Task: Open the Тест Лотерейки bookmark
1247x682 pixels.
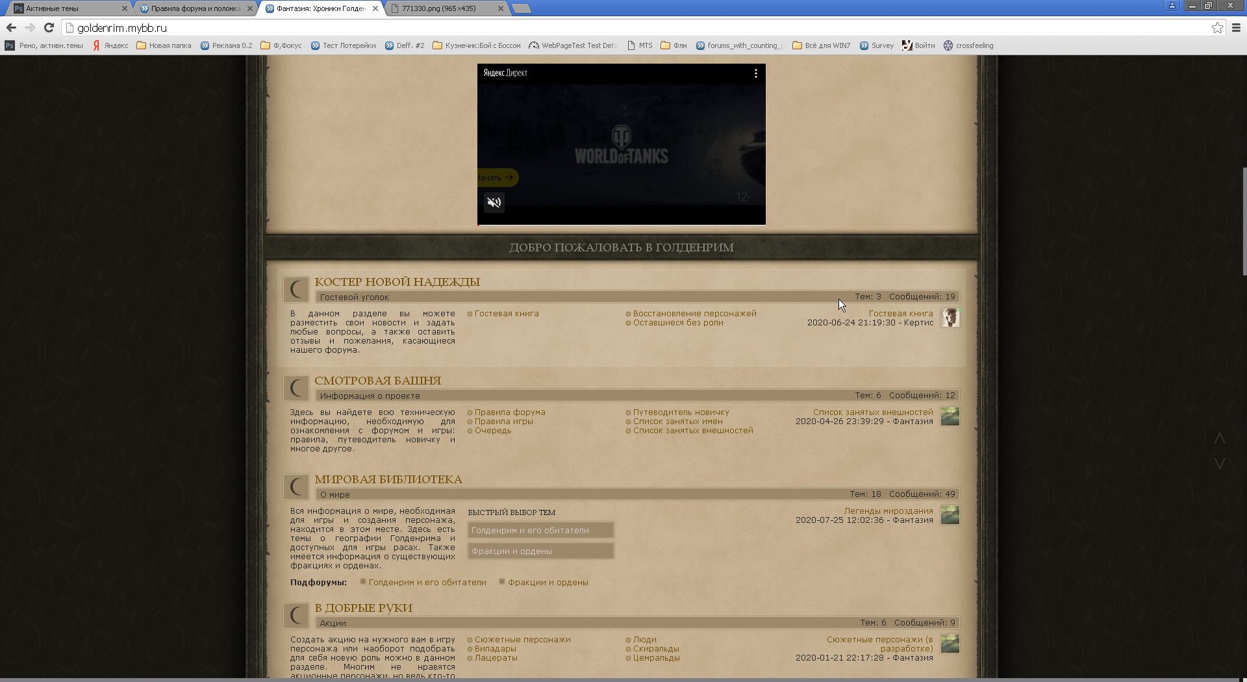Action: tap(343, 45)
